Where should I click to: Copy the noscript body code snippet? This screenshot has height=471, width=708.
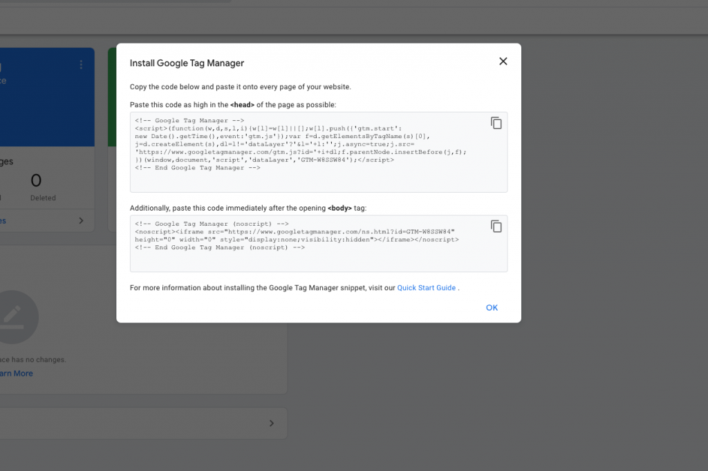pyautogui.click(x=496, y=226)
